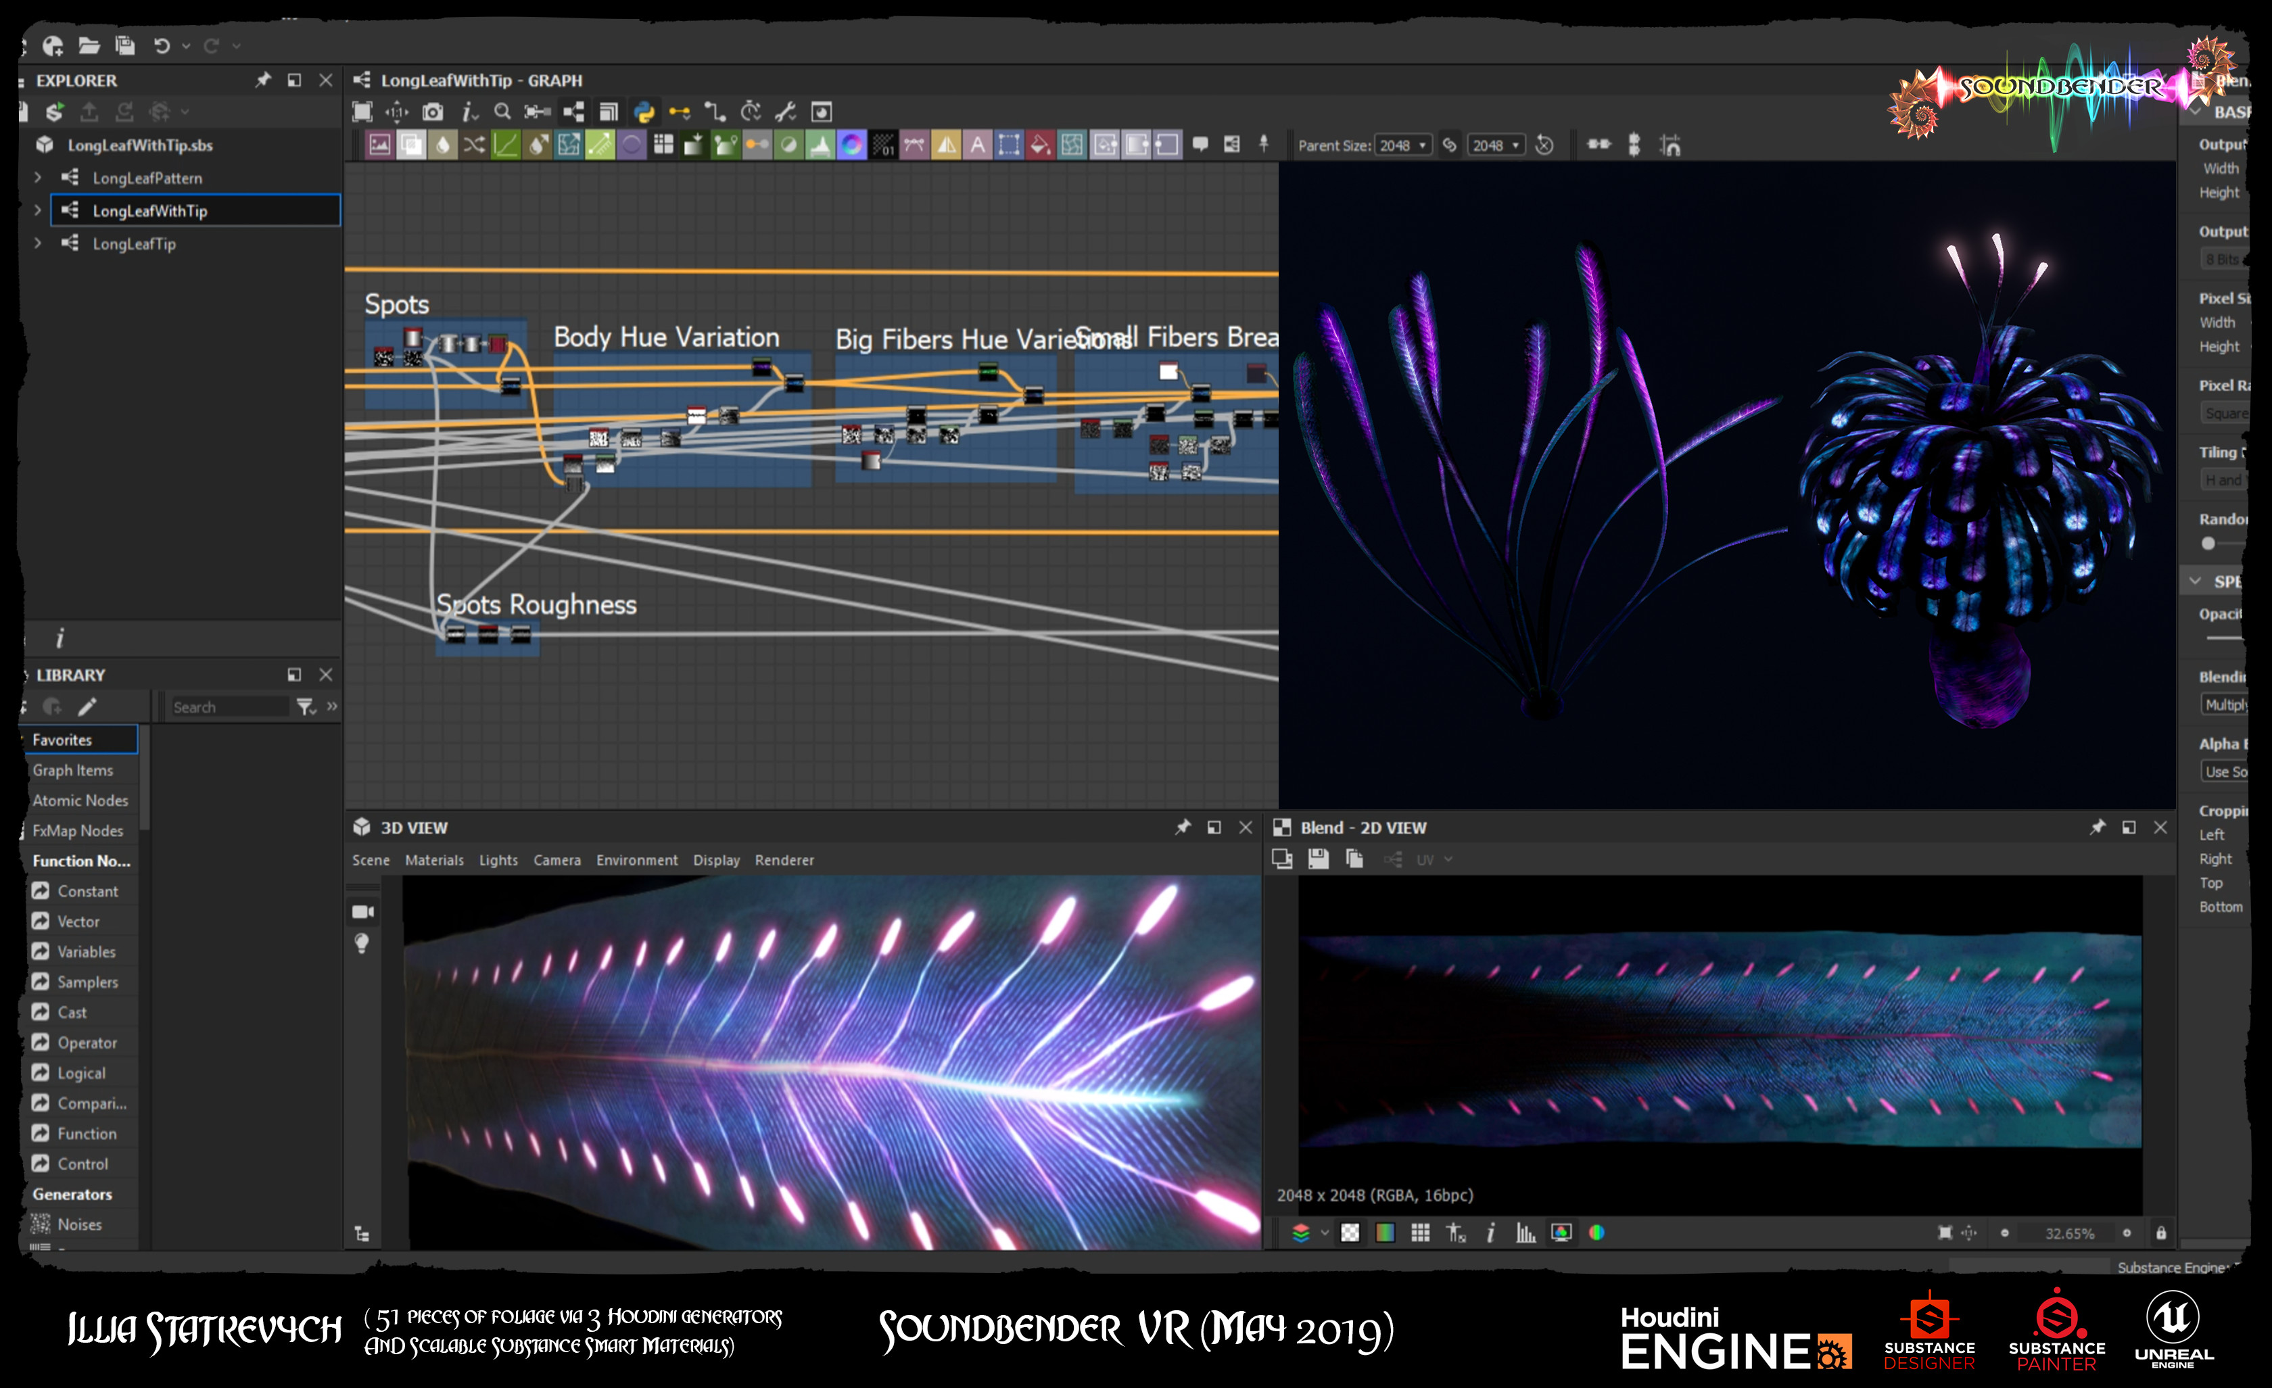This screenshot has height=1388, width=2272.
Task: Add an HSL node (color wheel icon)
Action: coord(851,145)
